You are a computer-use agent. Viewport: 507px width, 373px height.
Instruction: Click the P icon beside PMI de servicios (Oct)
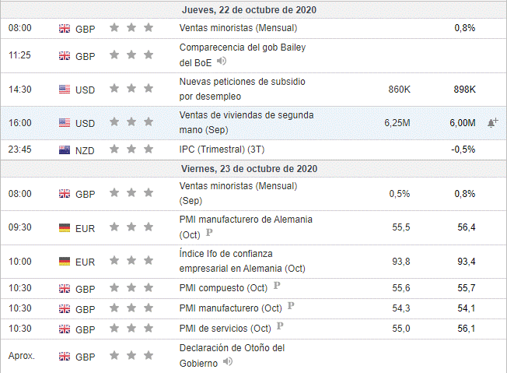click(279, 327)
